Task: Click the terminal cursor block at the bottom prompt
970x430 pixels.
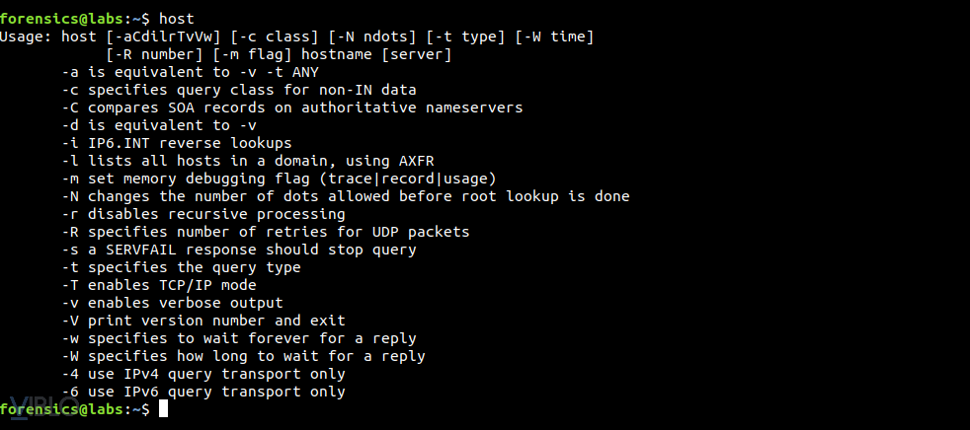Action: tap(164, 409)
